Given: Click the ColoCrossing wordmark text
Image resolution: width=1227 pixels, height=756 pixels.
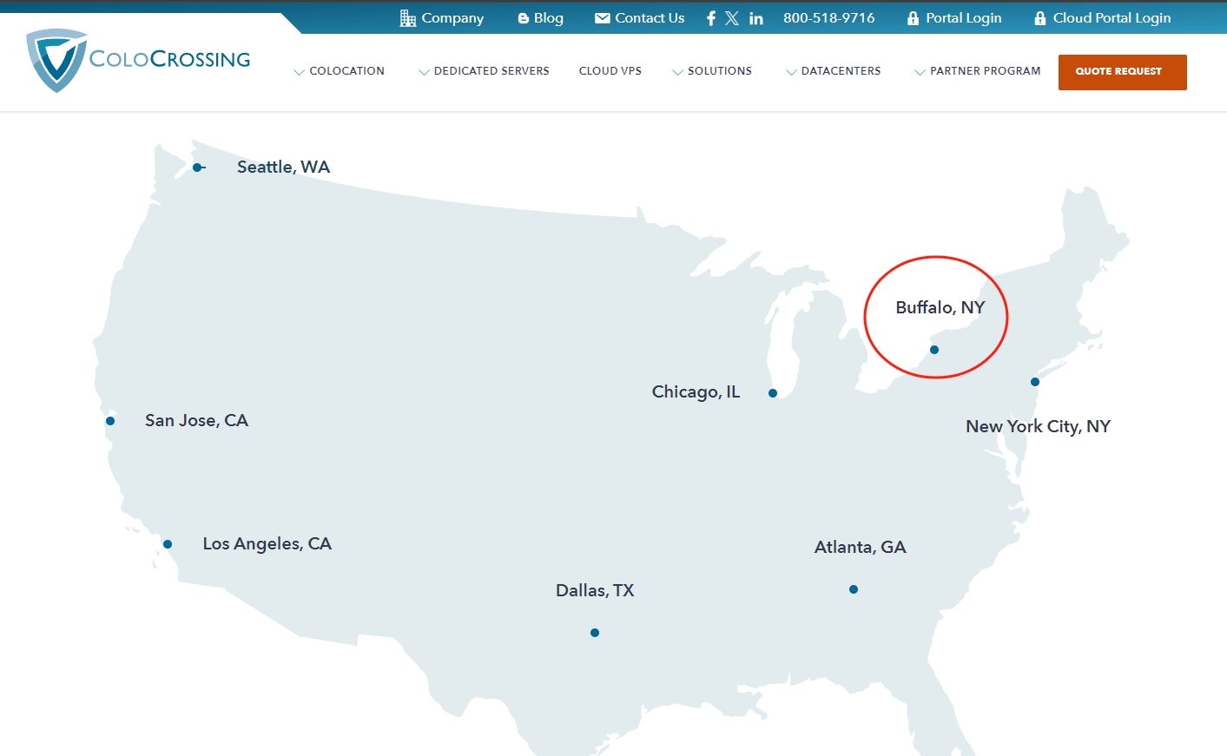Looking at the screenshot, I should [x=170, y=59].
